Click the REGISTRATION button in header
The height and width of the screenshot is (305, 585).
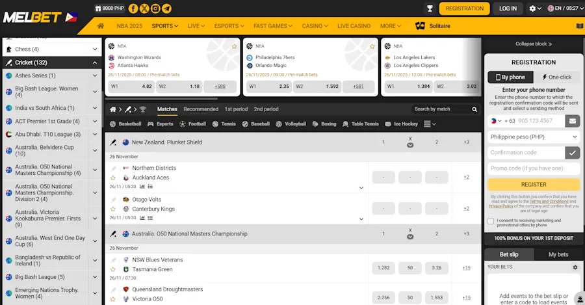465,8
